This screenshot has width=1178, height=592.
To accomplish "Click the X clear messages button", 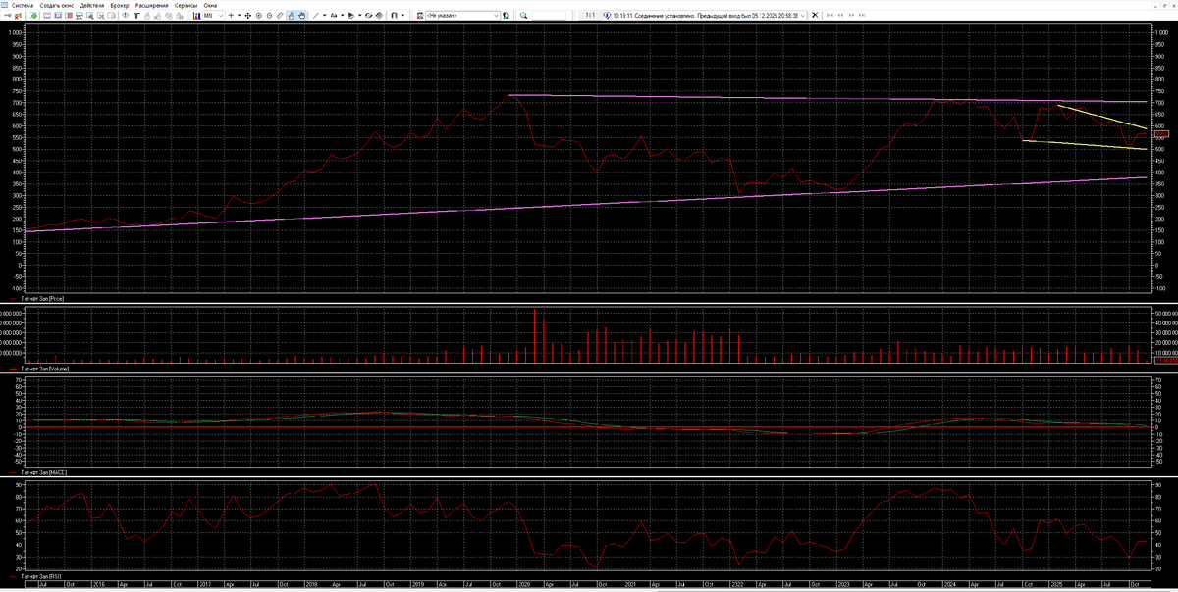I will pyautogui.click(x=815, y=16).
